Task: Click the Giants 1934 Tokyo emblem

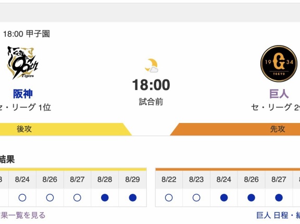Action: [x=279, y=64]
